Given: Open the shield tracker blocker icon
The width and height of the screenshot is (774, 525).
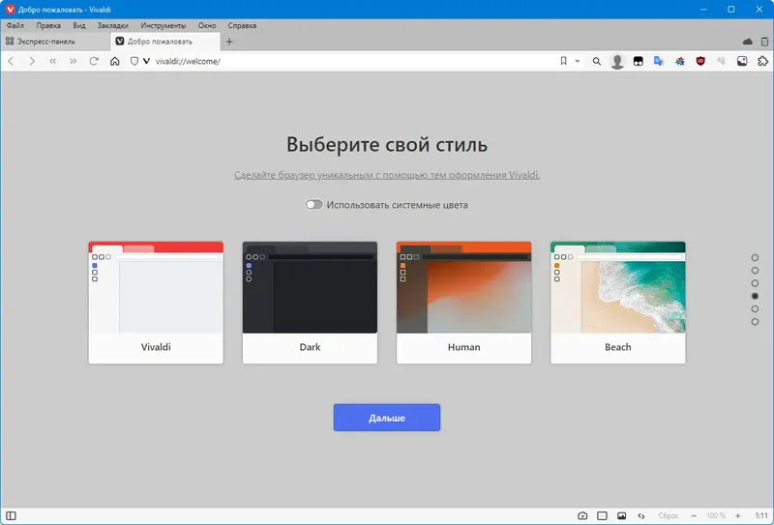Looking at the screenshot, I should point(134,61).
